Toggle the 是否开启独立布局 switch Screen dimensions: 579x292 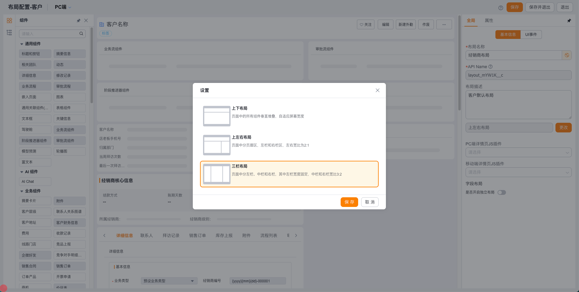501,192
